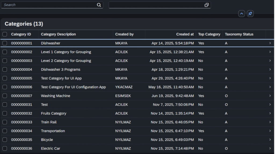Select the checkbox for Train Rail row
The image size is (275, 154).
tap(5, 122)
